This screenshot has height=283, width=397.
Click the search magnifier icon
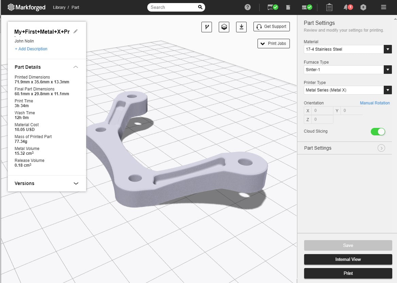[x=200, y=7]
